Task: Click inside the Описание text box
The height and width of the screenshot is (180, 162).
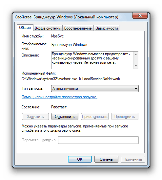Action: pos(92,60)
